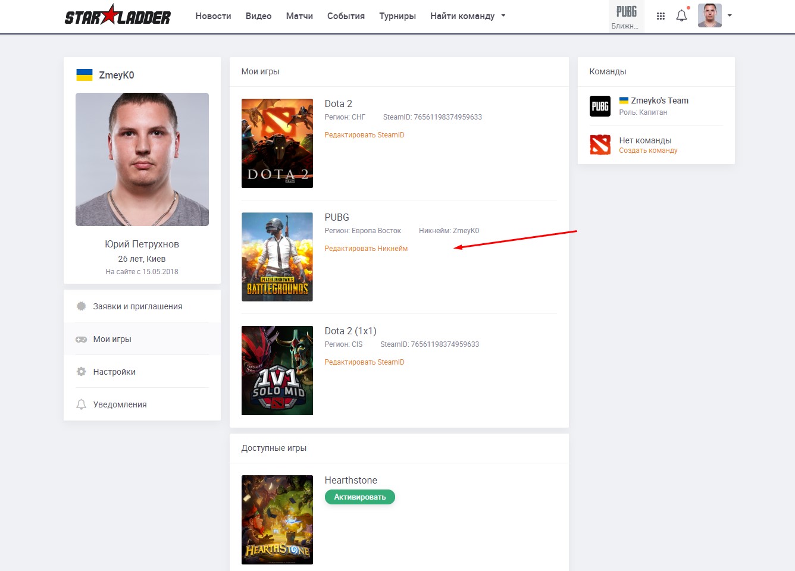Click the Доступные игры heading

pos(274,448)
